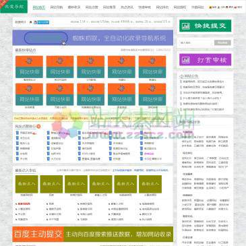Open the 网站首页 tab in top navigation
The height and width of the screenshot is (246, 246).
(x=39, y=7)
